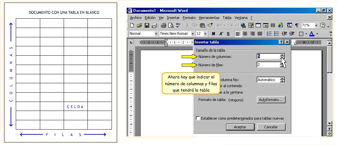Select the Format Painter brush
Viewport: 338px width, 145px height.
[210, 25]
